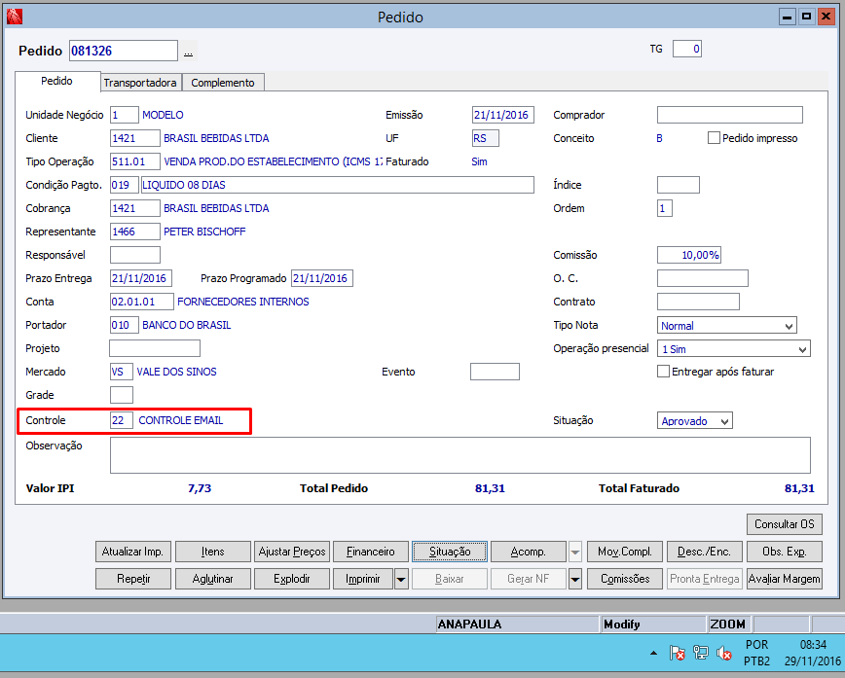
Task: Click the Ordem field
Action: [x=665, y=208]
